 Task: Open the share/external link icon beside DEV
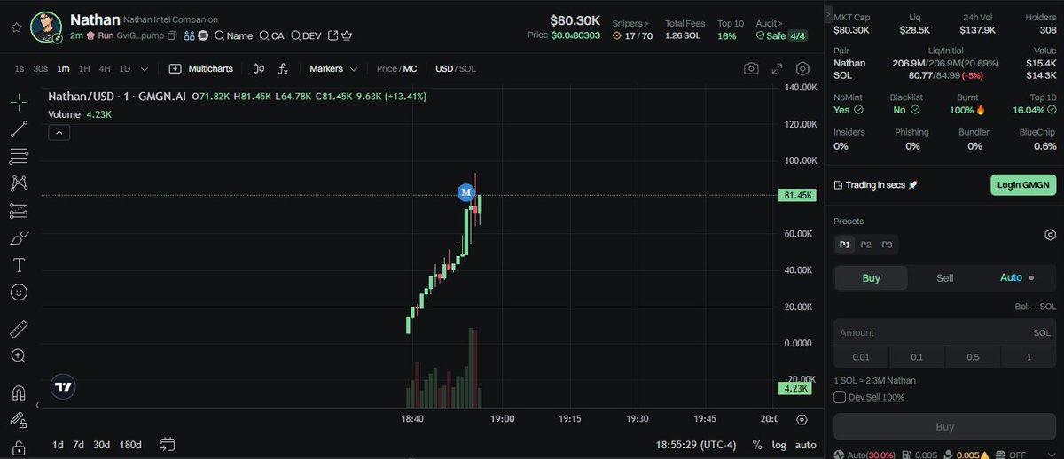332,36
